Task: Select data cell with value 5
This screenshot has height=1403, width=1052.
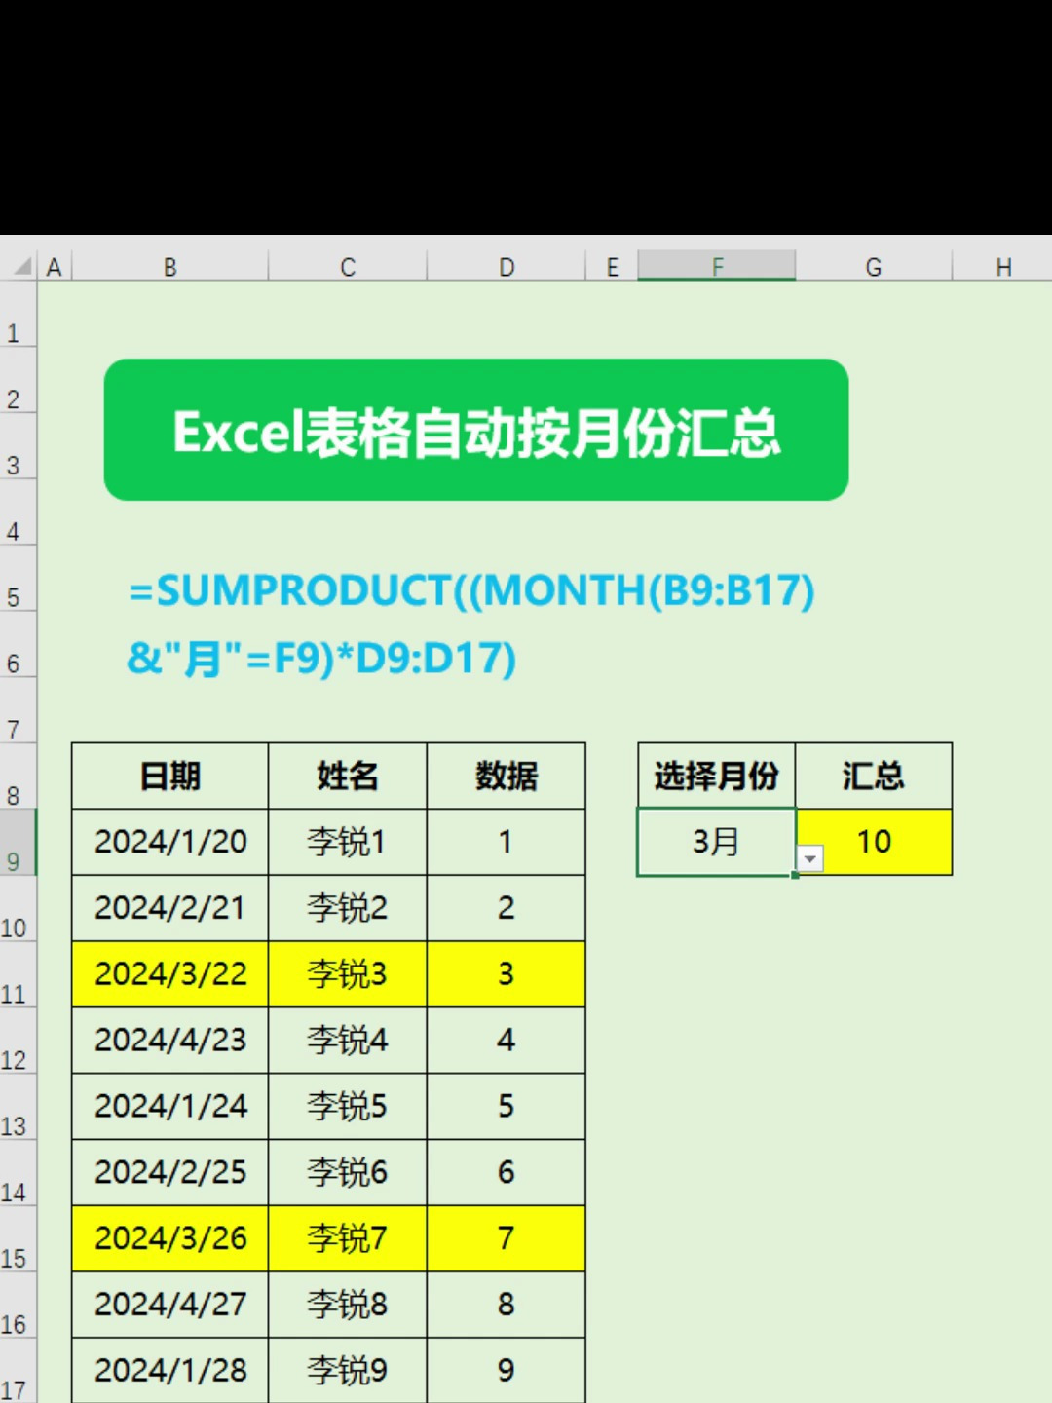Action: coord(507,1107)
